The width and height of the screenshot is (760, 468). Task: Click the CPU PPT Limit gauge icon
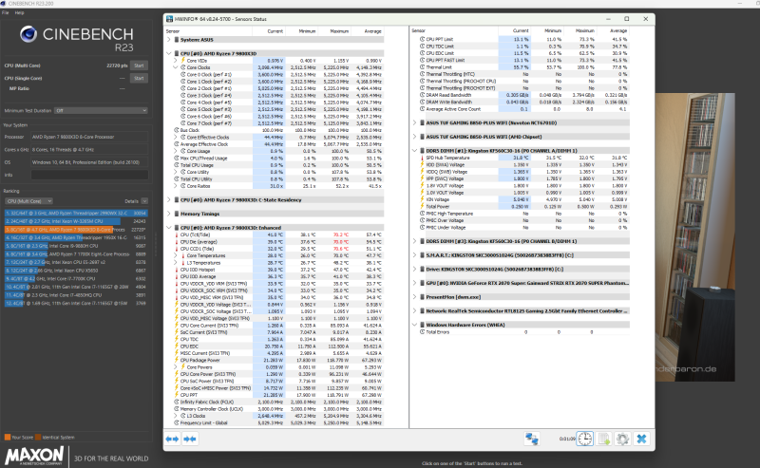point(422,39)
